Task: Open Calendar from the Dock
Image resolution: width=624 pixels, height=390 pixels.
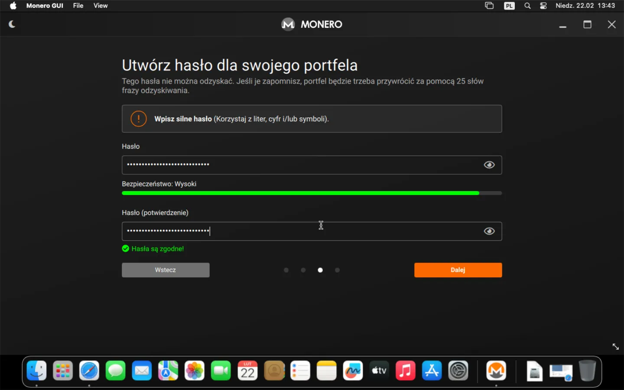Action: [247, 371]
